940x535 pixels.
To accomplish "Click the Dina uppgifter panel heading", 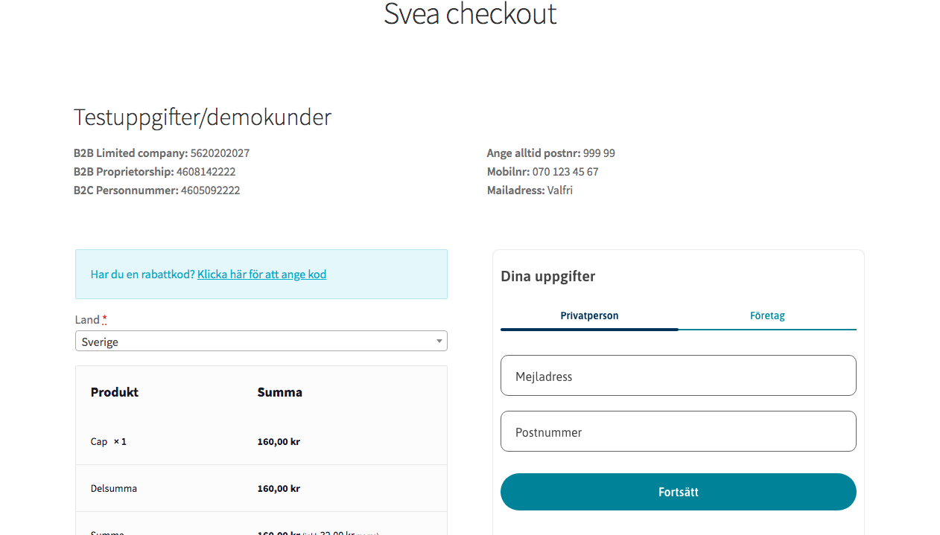I will (x=547, y=276).
